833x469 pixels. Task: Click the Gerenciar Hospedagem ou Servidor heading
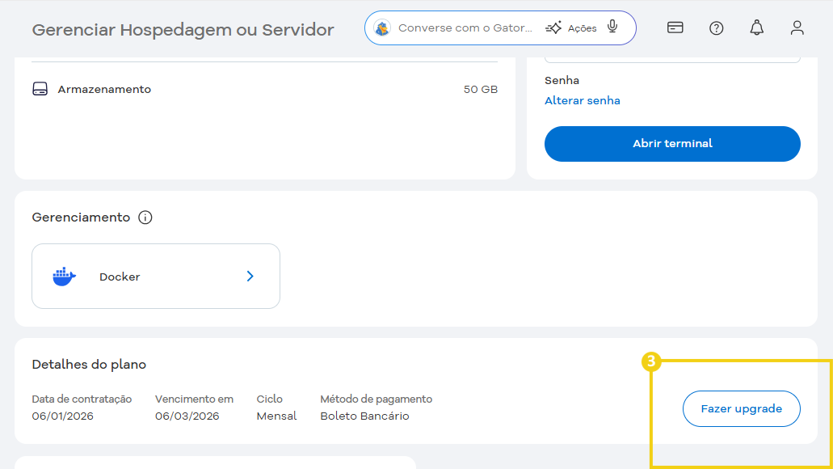click(182, 30)
